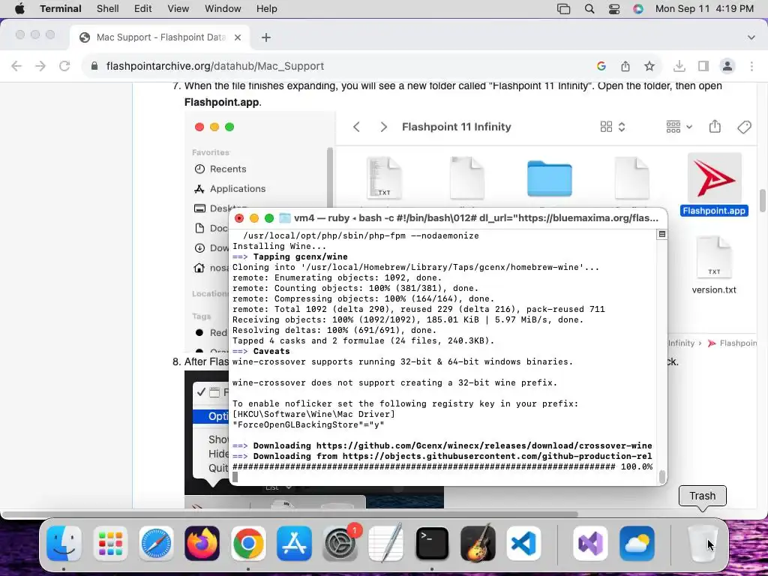Bookmark this page with star icon
This screenshot has width=768, height=576.
pos(649,66)
